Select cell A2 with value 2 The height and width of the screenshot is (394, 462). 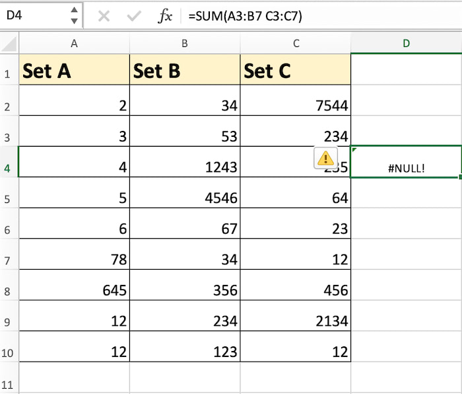[75, 100]
